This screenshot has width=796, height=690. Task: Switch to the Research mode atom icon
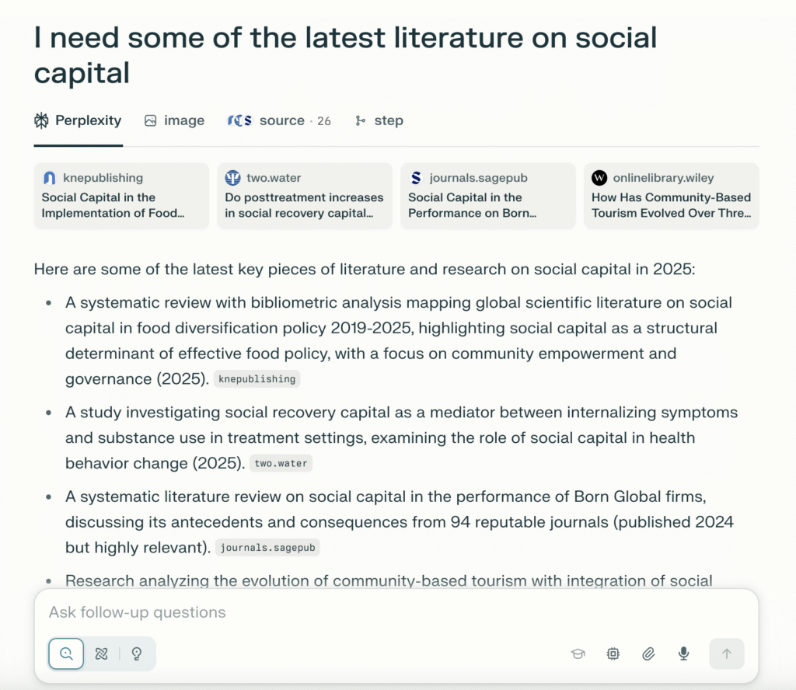tap(101, 653)
